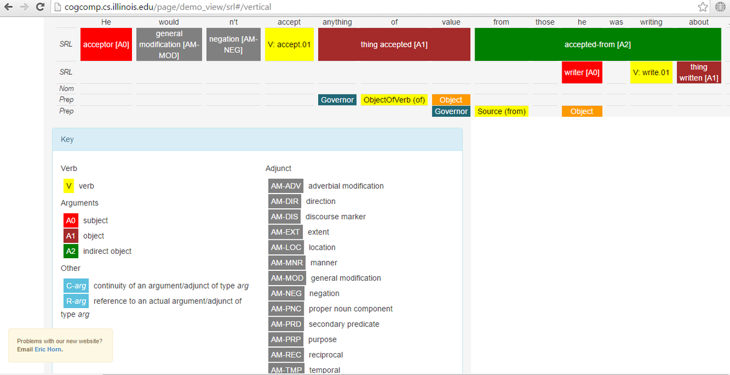
Task: Click the word 'anything' in the header
Action: [x=337, y=22]
